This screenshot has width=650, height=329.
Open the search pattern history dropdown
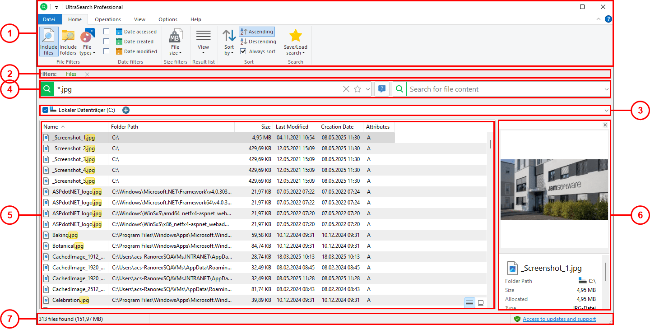point(367,89)
